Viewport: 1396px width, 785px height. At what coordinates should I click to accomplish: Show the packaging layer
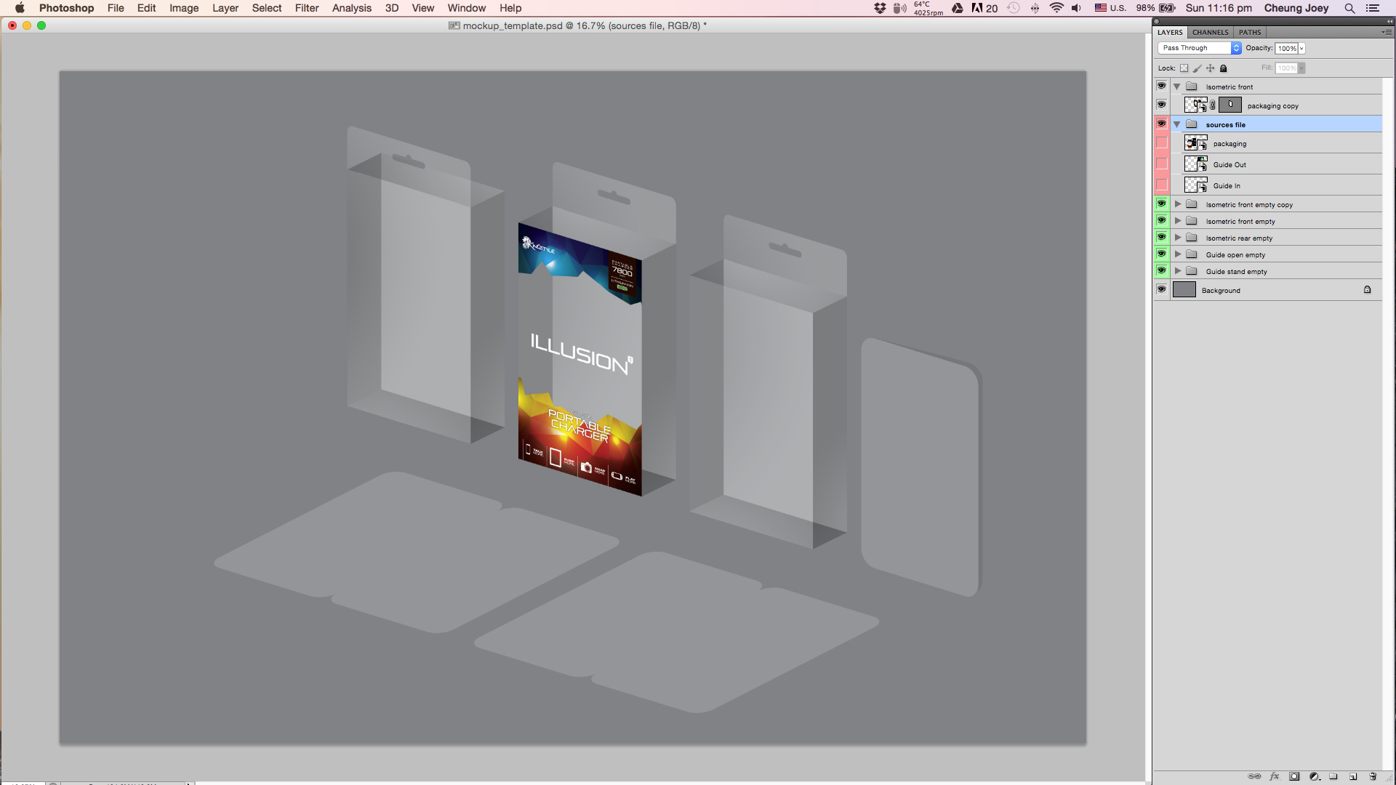pos(1161,143)
